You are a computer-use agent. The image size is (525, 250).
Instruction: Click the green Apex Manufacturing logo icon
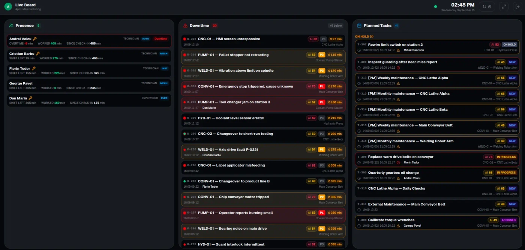tap(8, 6)
